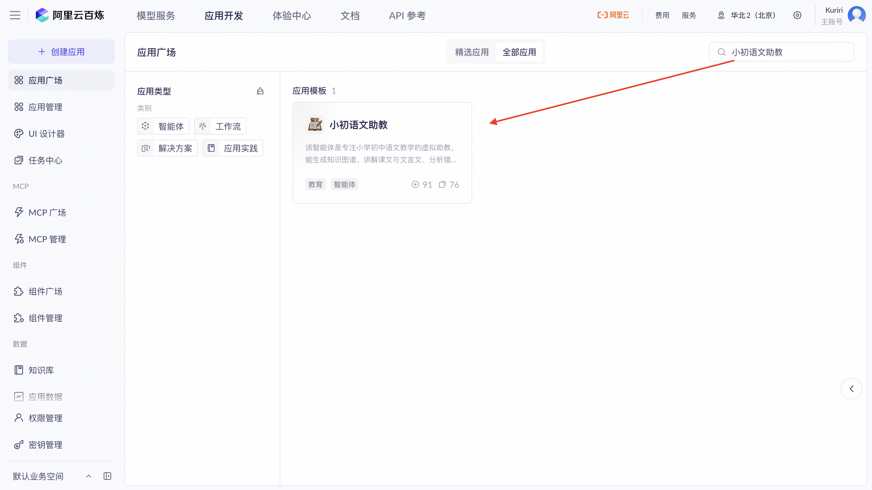Open the 模型服务 top menu
The image size is (872, 490).
156,15
